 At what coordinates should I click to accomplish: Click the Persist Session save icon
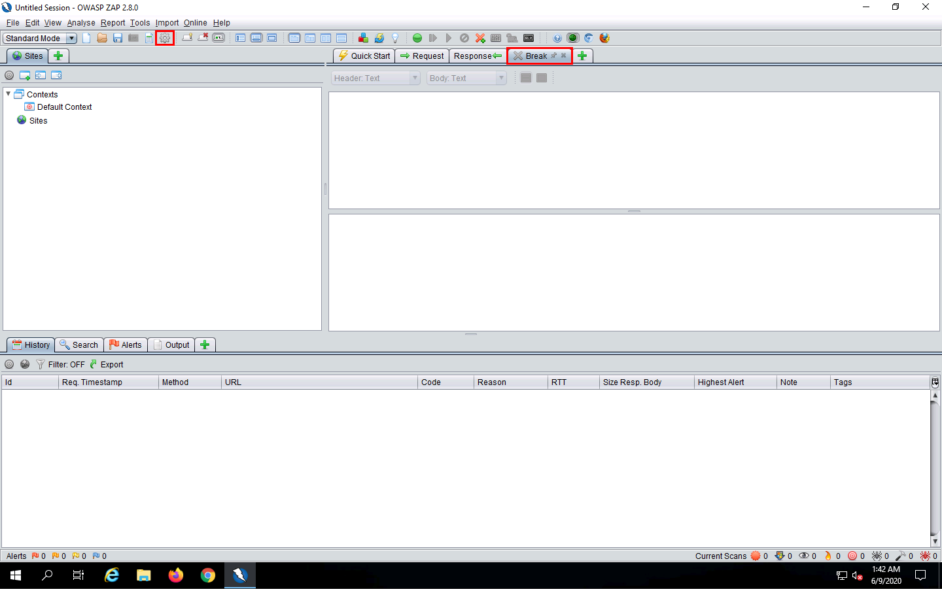(x=118, y=38)
